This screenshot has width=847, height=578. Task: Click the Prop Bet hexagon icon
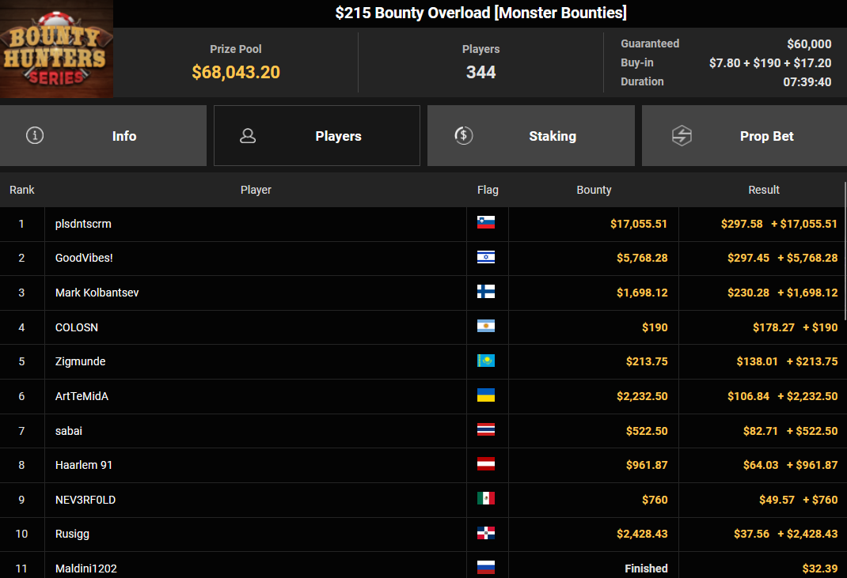click(682, 135)
